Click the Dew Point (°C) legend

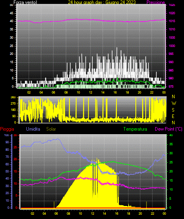click(x=169, y=129)
